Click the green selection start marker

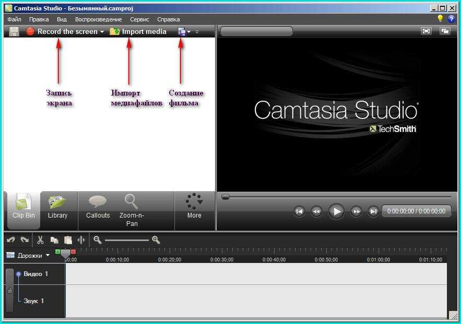click(57, 251)
